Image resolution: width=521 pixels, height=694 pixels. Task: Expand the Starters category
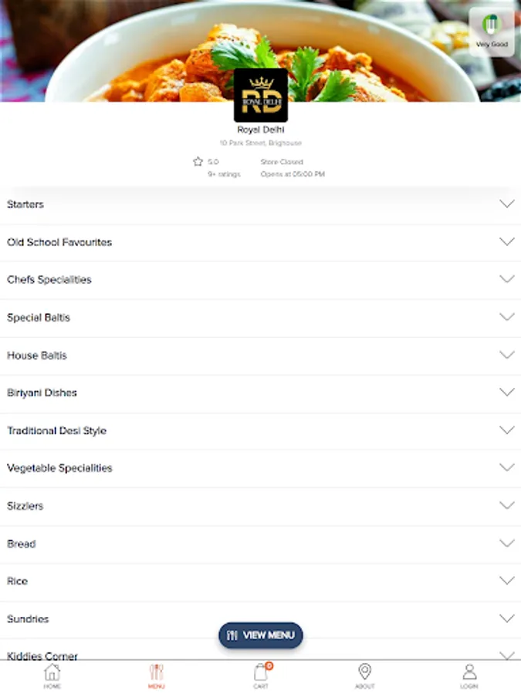click(261, 204)
